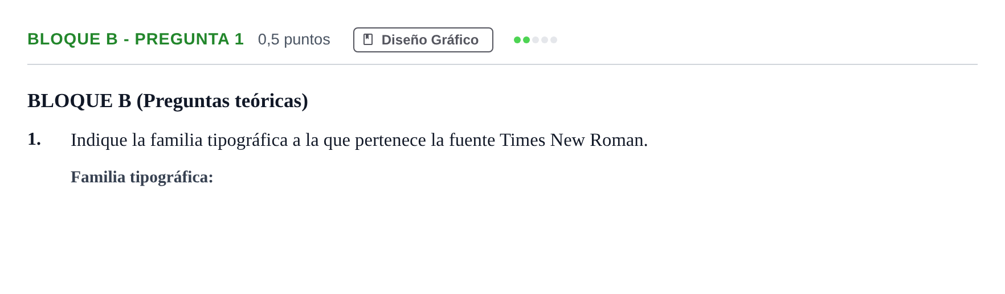Click the word Gráfico in the badge
The image size is (1005, 294).
tap(455, 40)
